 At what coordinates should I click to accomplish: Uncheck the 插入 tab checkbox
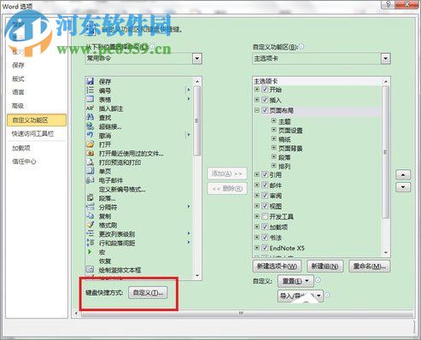tap(265, 100)
